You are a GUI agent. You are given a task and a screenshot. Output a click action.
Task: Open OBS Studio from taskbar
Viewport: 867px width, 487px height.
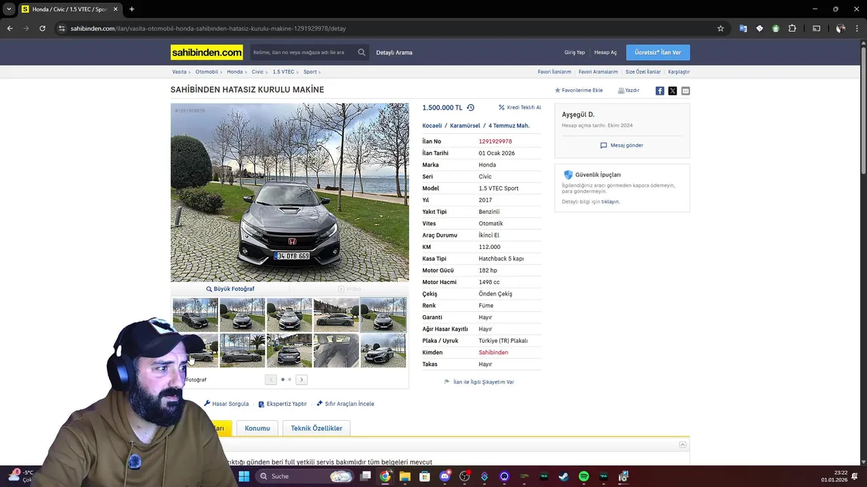pyautogui.click(x=465, y=476)
